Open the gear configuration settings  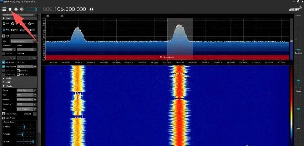[x=16, y=9]
